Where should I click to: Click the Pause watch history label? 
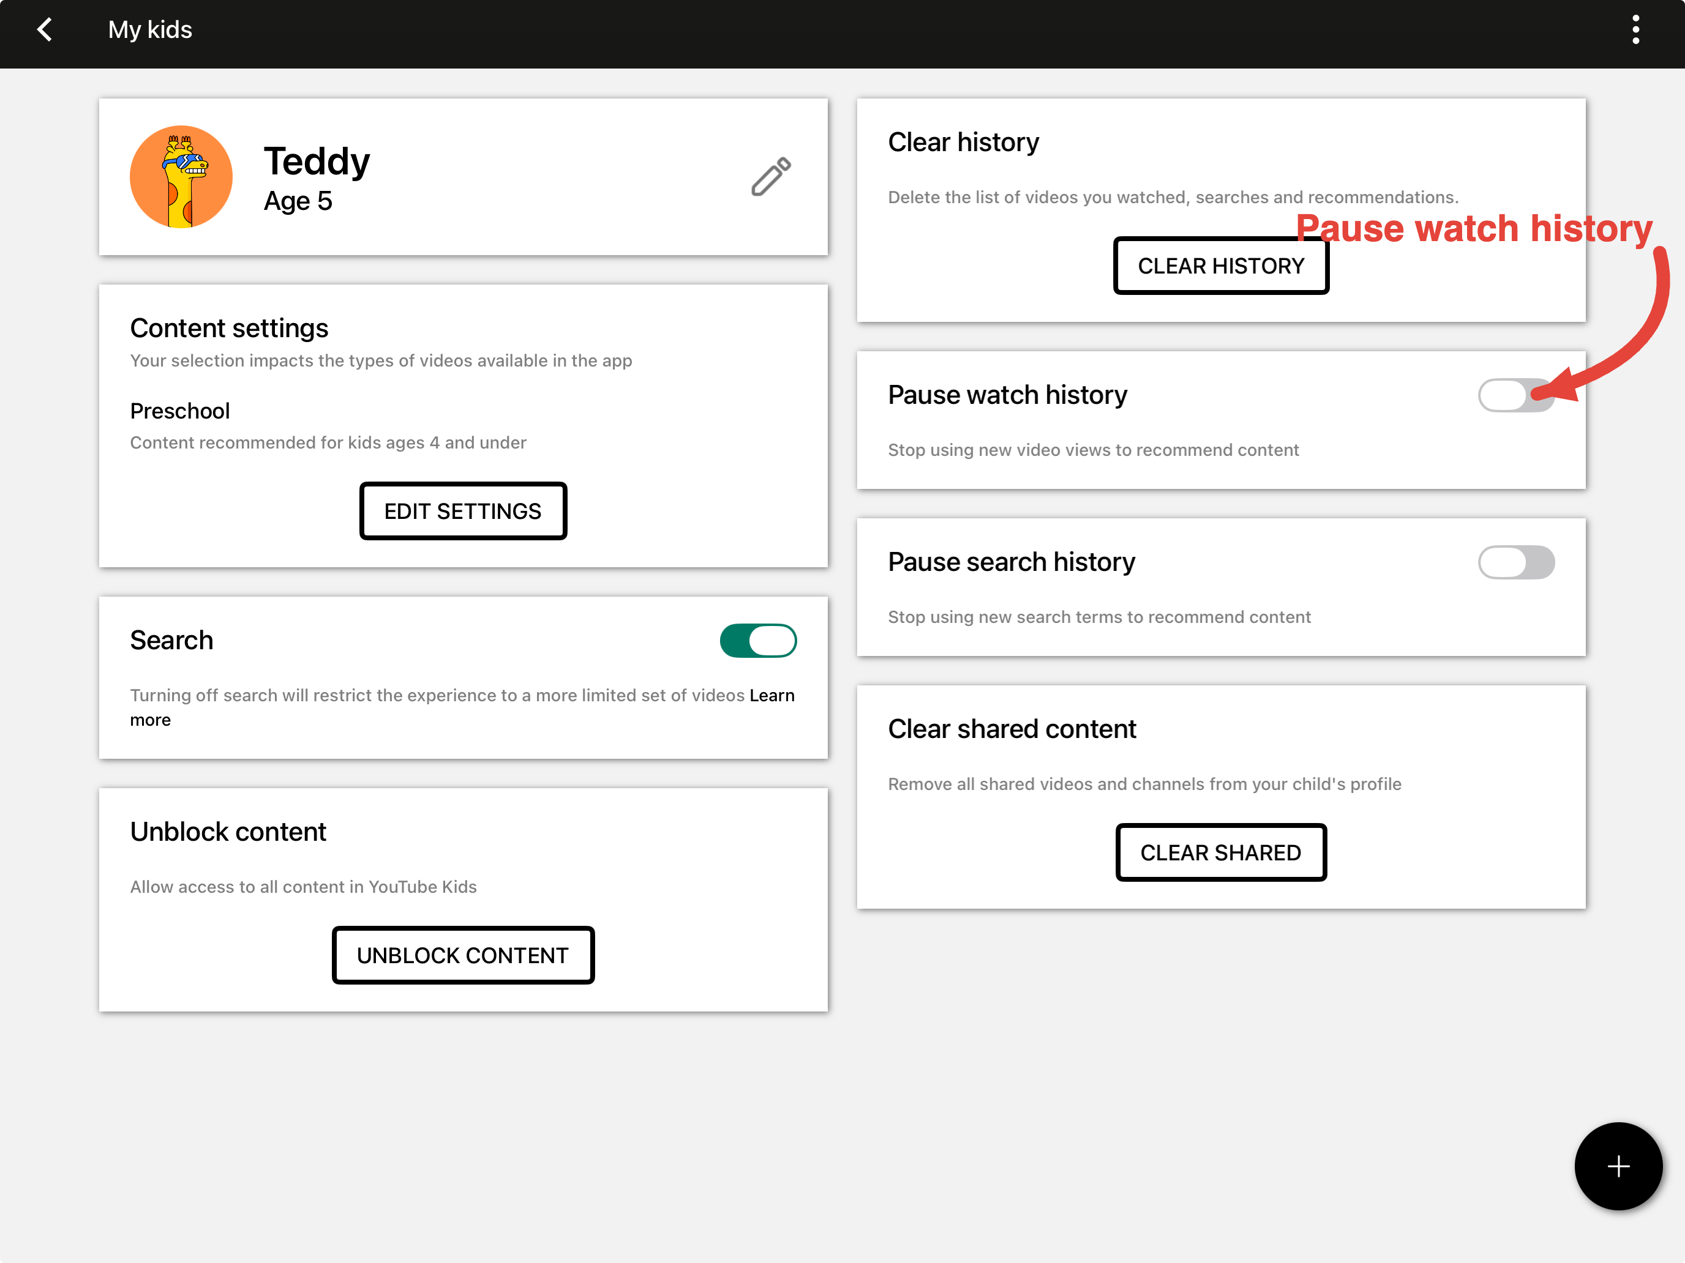pos(1007,395)
